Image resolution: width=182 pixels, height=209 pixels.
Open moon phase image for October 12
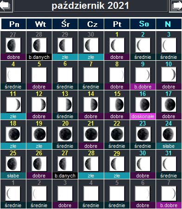coord(39,105)
